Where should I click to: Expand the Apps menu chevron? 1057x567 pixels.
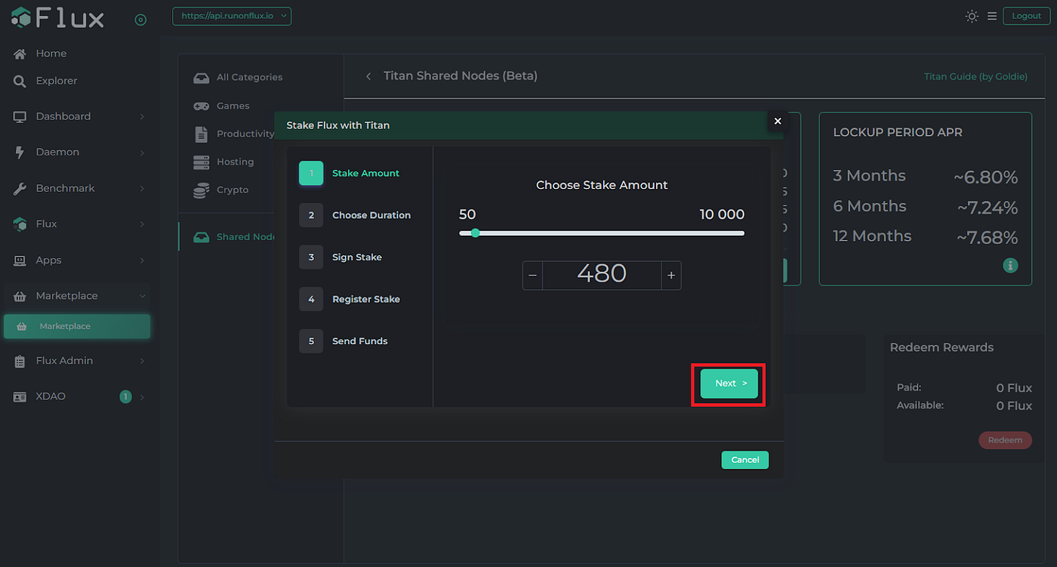(142, 260)
